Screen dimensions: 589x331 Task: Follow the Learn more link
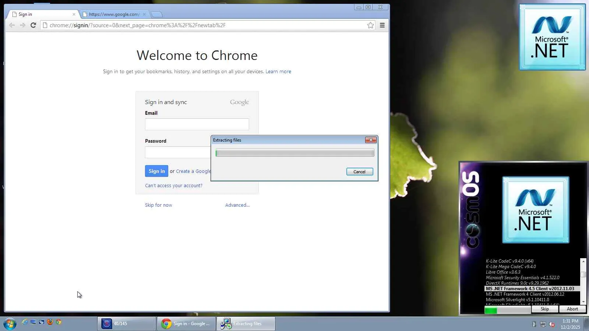coord(278,71)
